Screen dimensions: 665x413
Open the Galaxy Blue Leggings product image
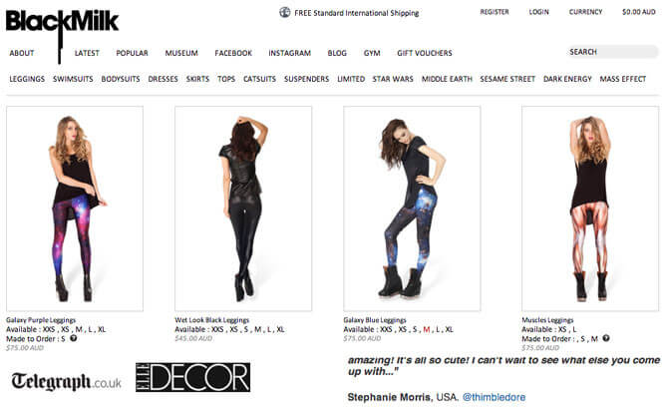coord(412,208)
